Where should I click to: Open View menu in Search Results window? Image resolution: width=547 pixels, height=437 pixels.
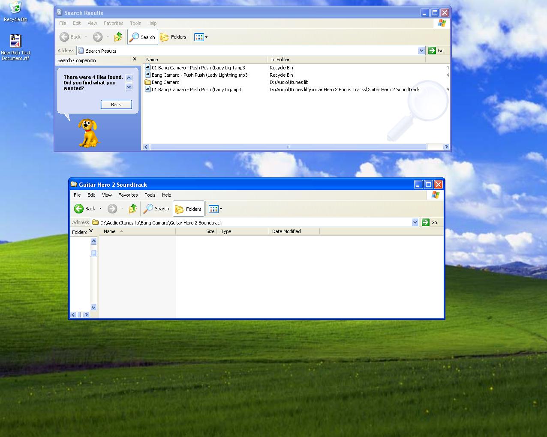[92, 23]
